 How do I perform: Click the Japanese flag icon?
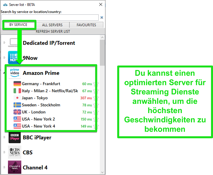(x=17, y=98)
